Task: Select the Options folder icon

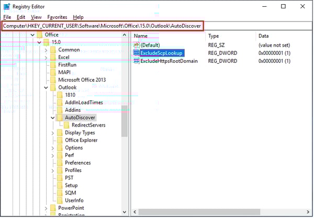Action: point(60,148)
